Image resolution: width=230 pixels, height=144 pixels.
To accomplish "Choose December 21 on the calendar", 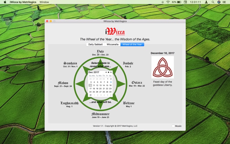I will (x=104, y=89).
